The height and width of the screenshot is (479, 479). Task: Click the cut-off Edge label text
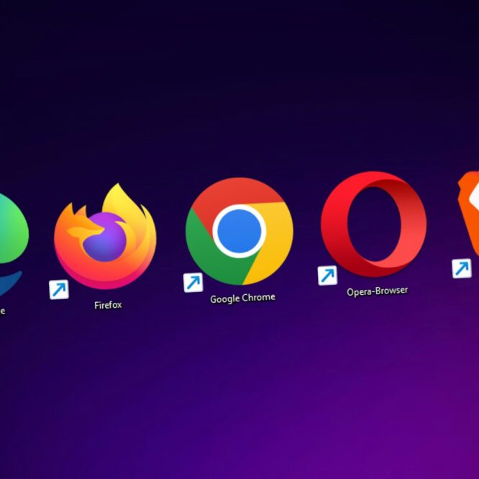[2, 311]
